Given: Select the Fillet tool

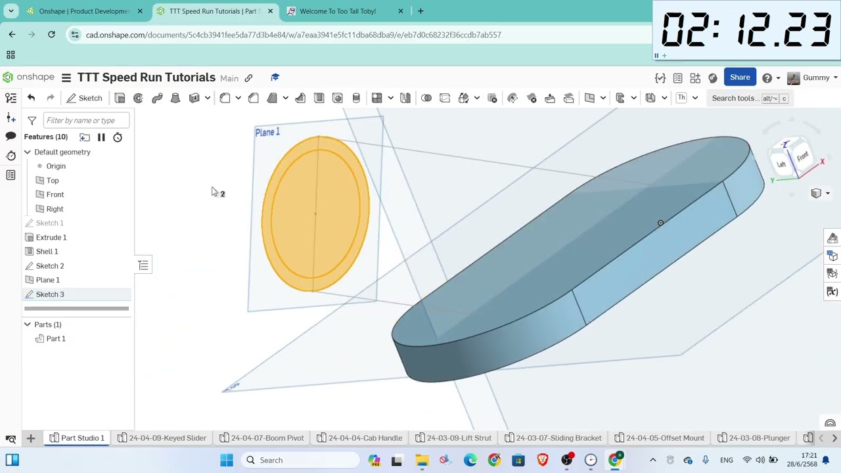Looking at the screenshot, I should tap(225, 98).
